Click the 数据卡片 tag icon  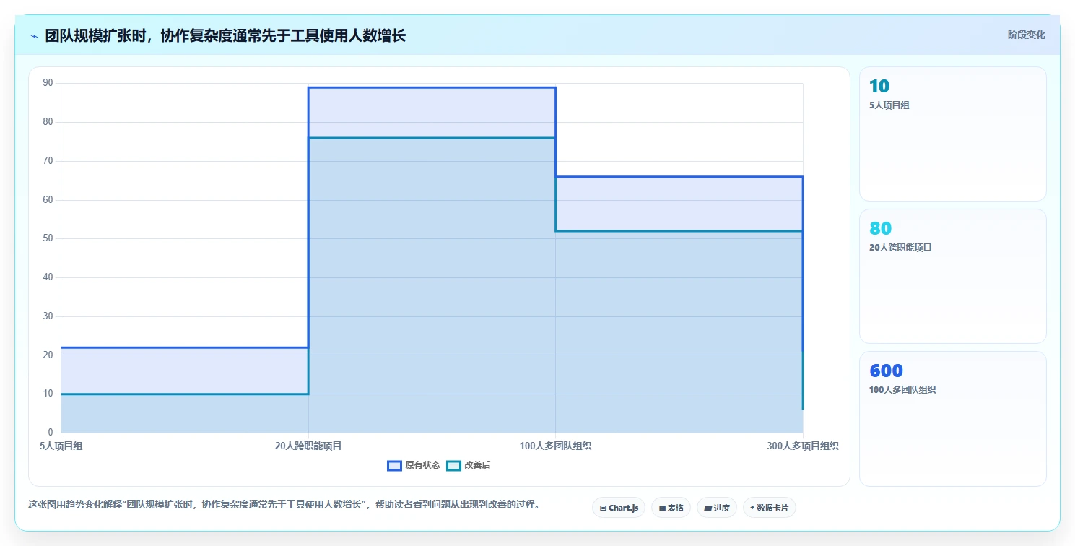coord(752,508)
